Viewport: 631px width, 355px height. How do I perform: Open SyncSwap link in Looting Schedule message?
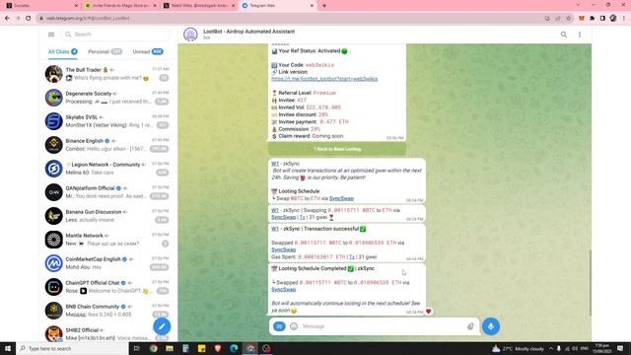point(341,198)
